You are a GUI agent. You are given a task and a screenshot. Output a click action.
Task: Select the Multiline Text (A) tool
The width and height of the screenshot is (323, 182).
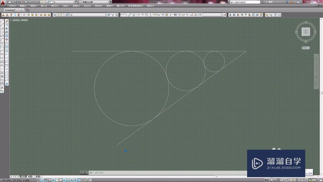pos(2,88)
